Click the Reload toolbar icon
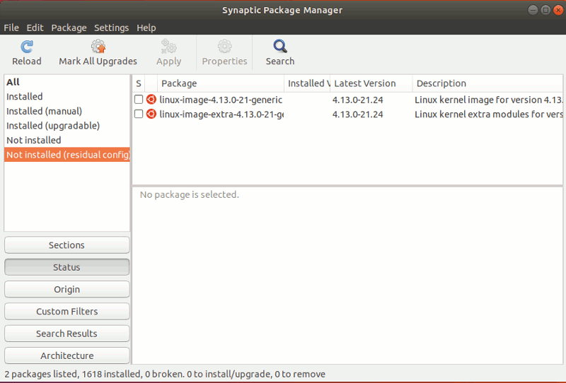The height and width of the screenshot is (383, 566). 27,47
